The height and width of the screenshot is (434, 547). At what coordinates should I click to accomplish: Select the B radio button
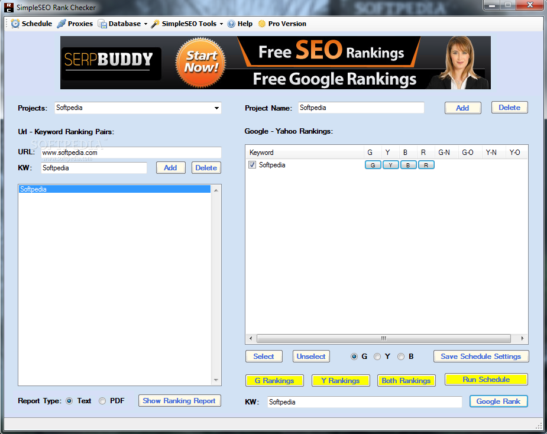click(x=401, y=357)
